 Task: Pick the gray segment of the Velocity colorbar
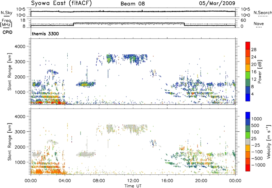tap(248, 142)
